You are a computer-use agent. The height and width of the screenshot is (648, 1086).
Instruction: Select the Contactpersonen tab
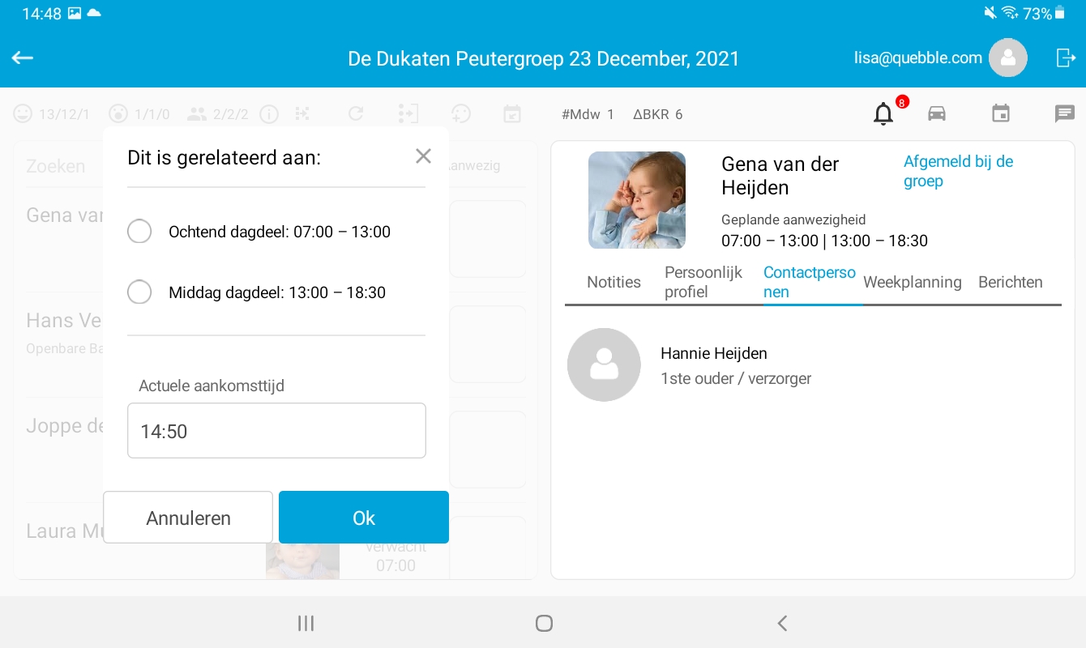coord(810,282)
